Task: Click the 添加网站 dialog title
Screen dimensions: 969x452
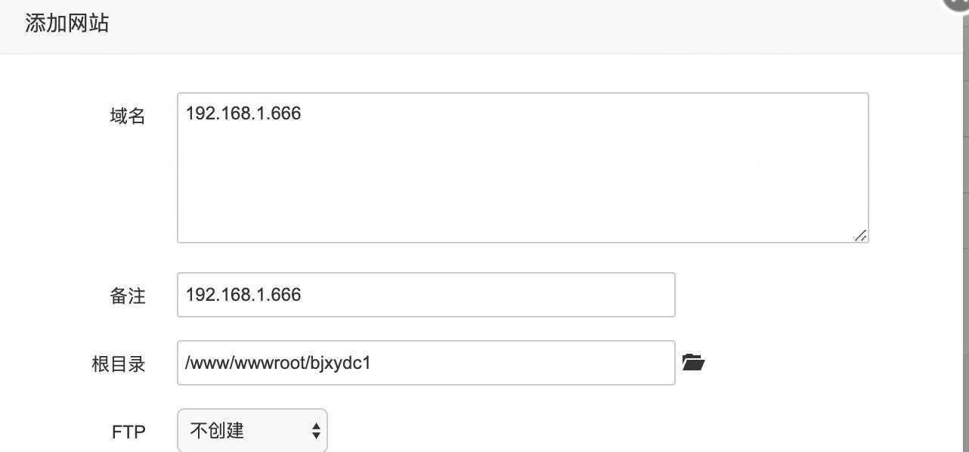Action: [x=67, y=23]
